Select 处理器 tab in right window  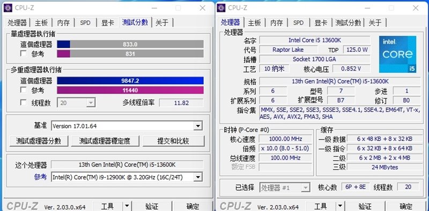[231, 22]
